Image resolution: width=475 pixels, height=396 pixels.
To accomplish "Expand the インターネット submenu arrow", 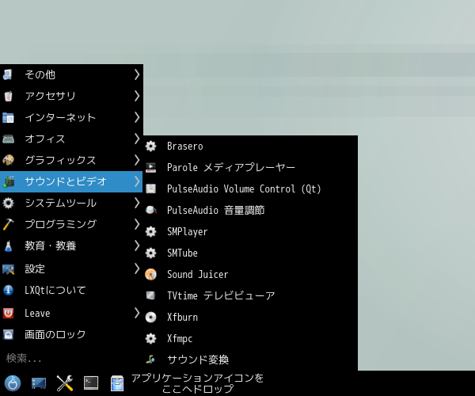I will (x=137, y=117).
